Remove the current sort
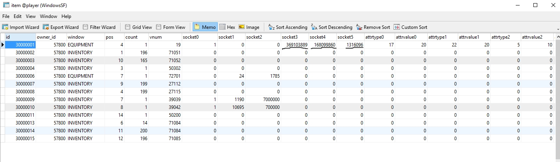 373,27
